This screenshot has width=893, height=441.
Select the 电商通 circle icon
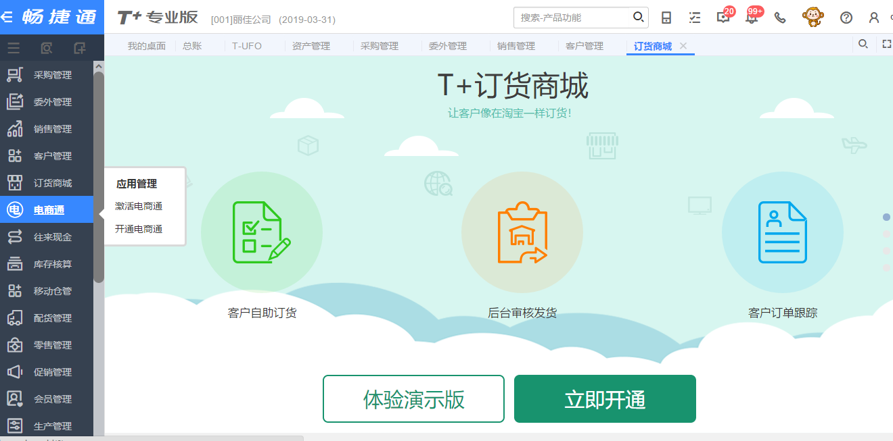click(15, 210)
